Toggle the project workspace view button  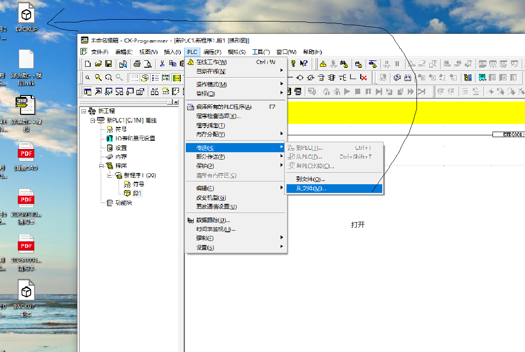[x=87, y=91]
